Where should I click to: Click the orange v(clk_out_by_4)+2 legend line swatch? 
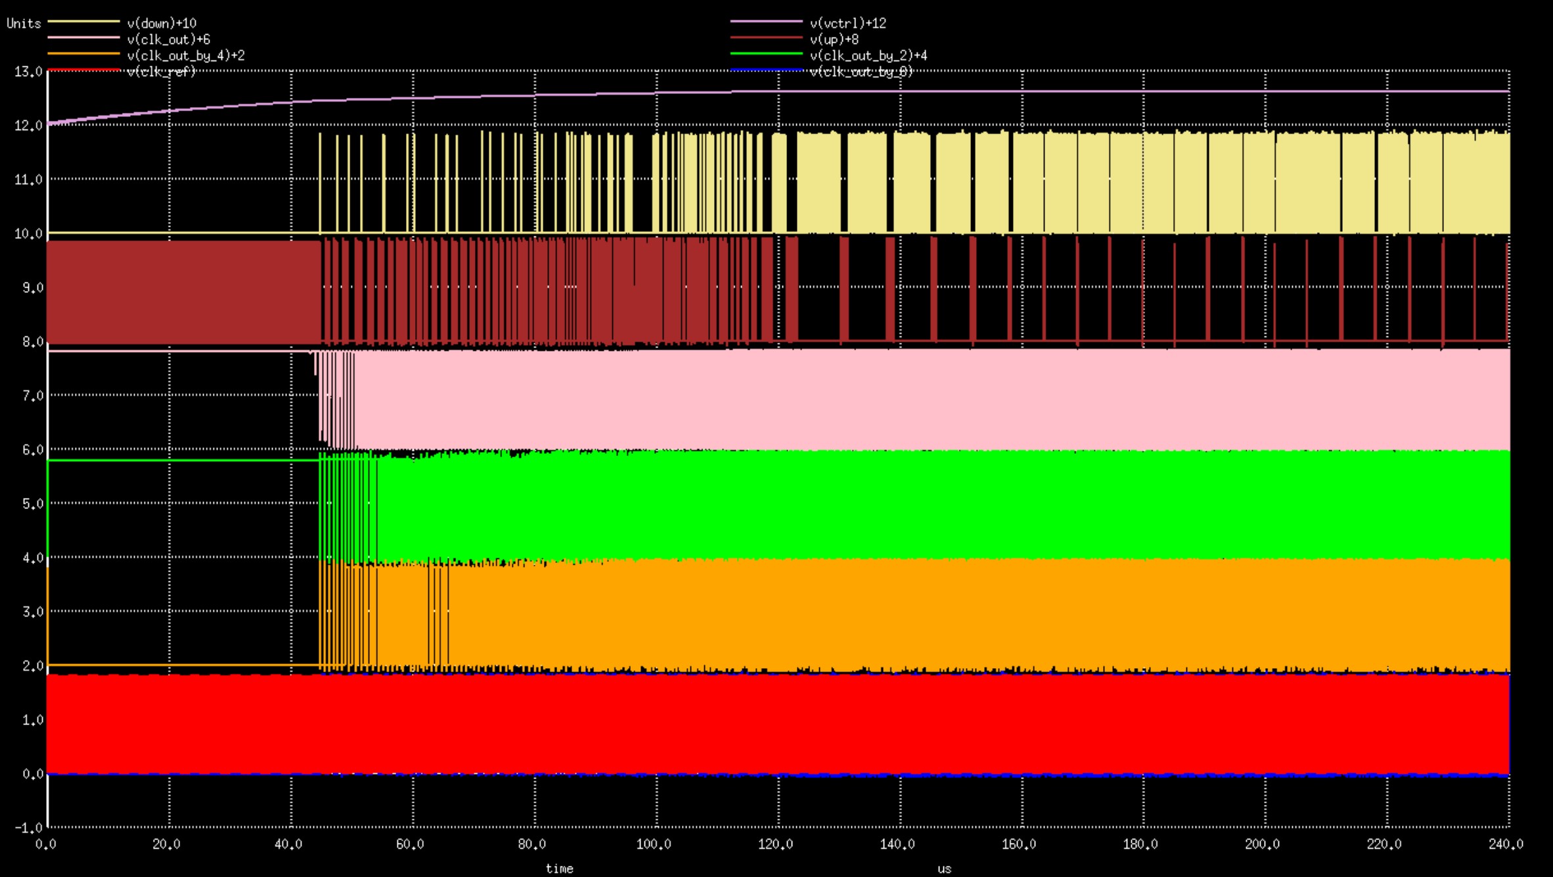click(83, 54)
